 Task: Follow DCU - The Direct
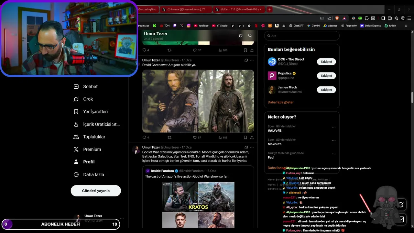326,61
